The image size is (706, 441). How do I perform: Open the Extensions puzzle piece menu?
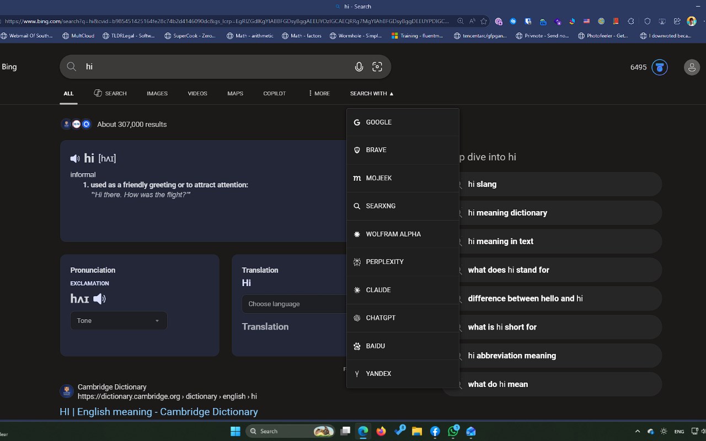[x=632, y=21]
